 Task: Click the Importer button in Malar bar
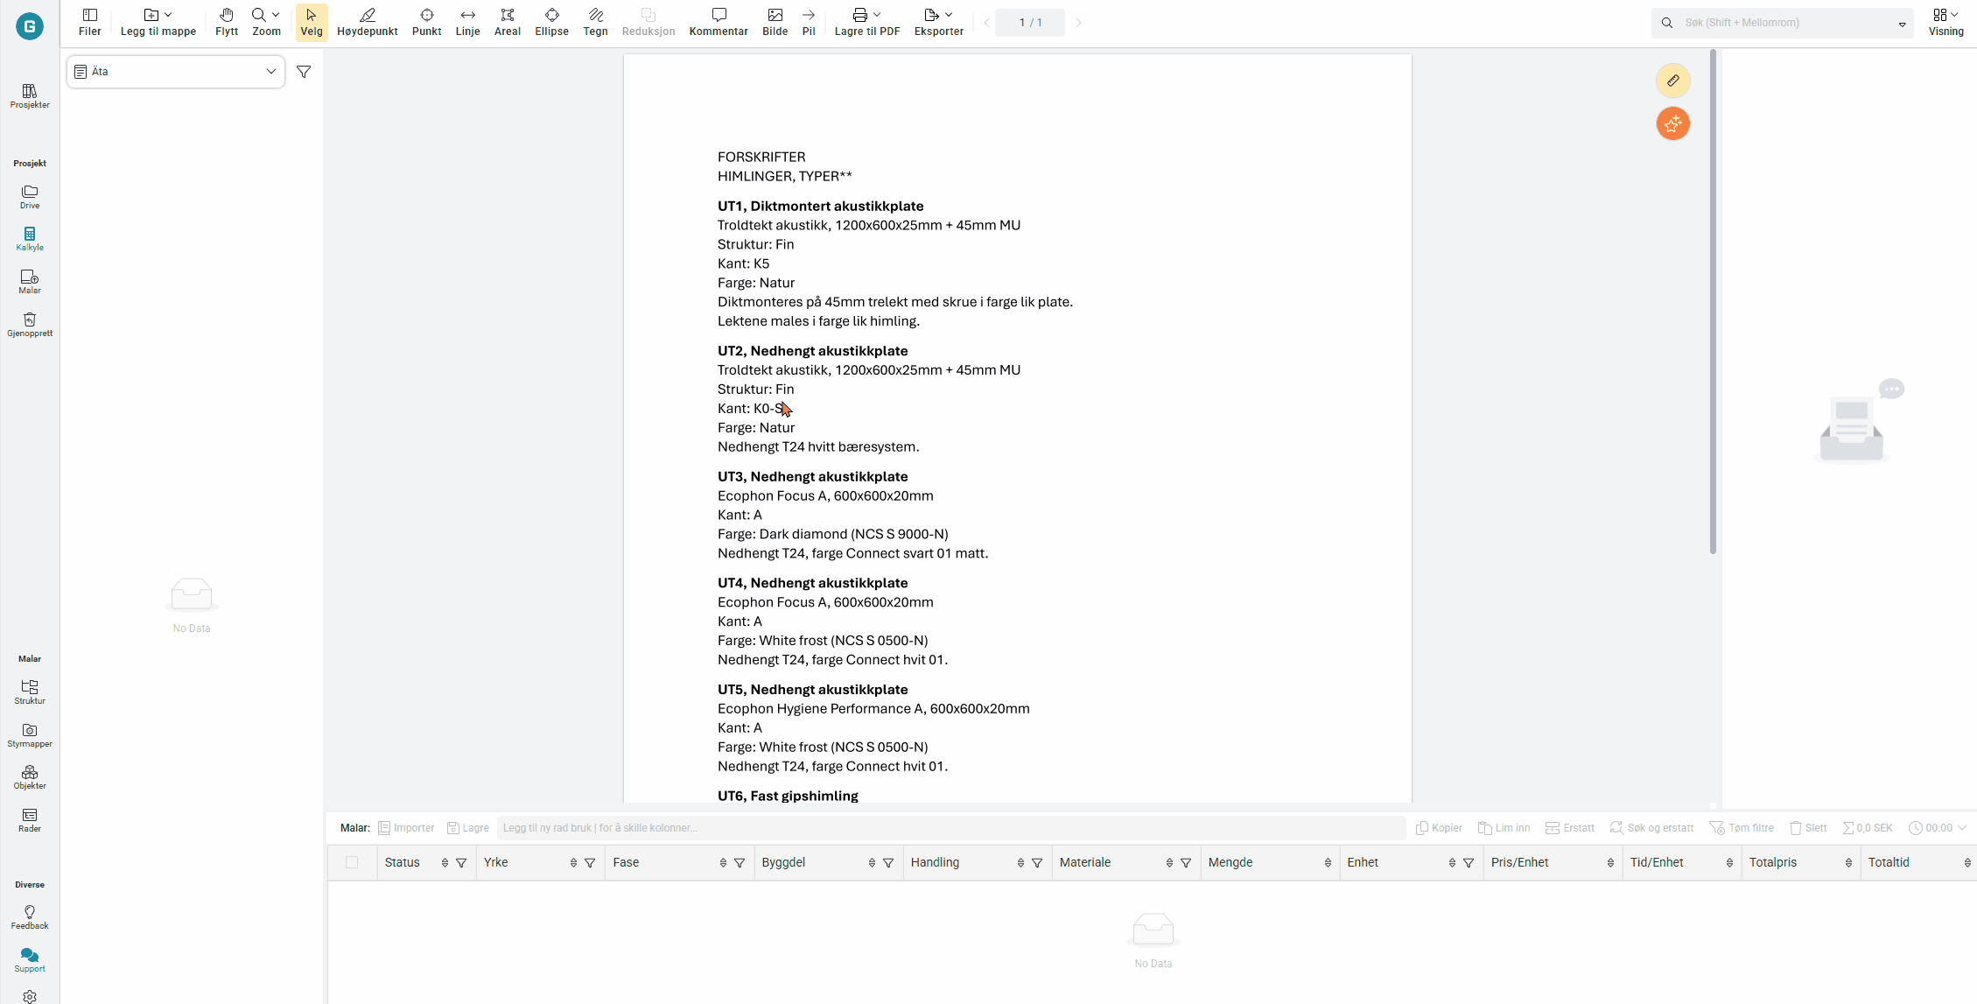point(406,828)
